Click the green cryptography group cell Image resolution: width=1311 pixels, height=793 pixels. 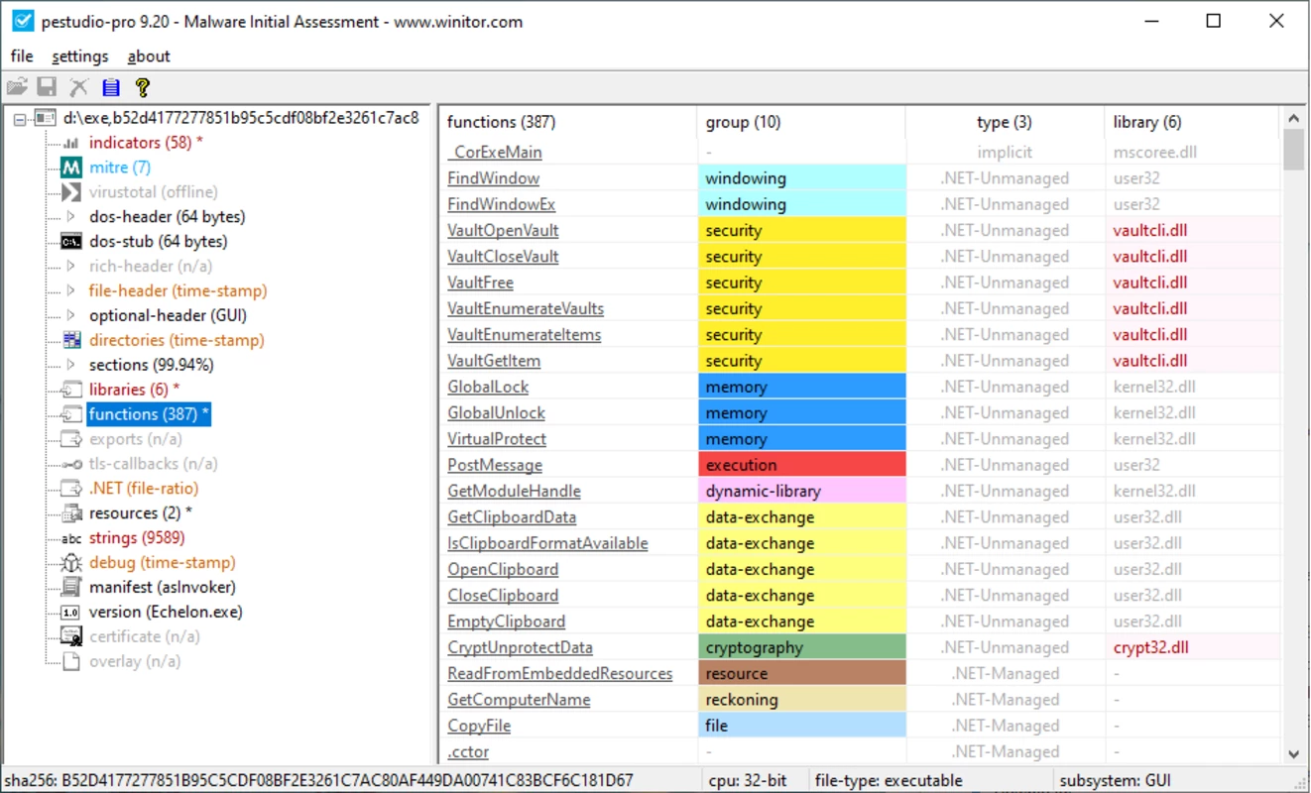802,647
